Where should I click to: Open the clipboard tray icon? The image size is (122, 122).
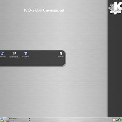114,120
